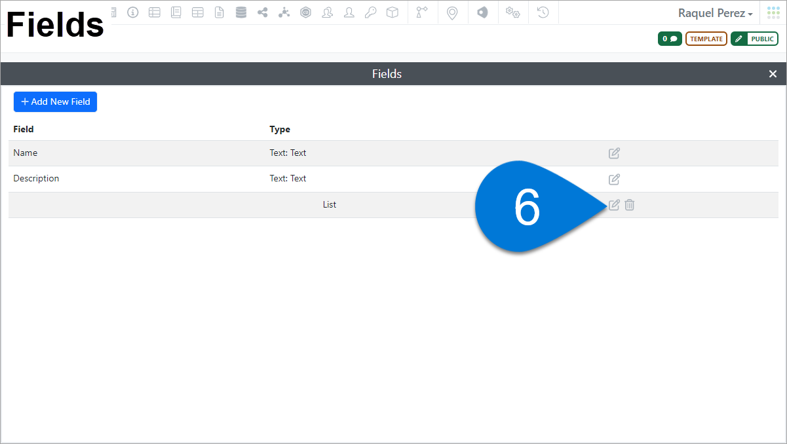Screen dimensions: 787x444
Task: Open the info circle icon in toolbar
Action: (133, 12)
